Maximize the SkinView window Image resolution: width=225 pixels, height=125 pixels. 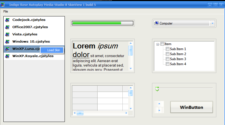click(x=215, y=5)
